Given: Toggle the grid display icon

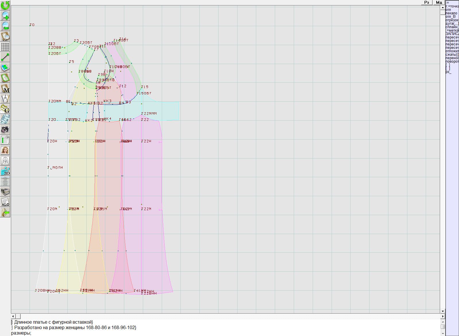Looking at the screenshot, I should 5,47.
